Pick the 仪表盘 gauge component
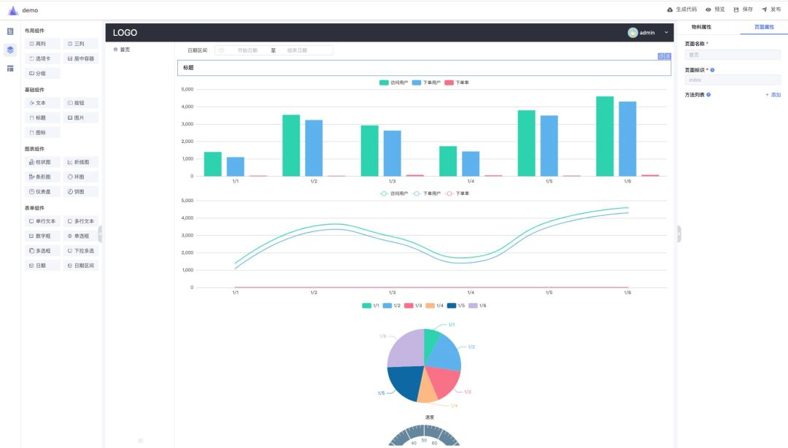This screenshot has width=788, height=448. pos(42,192)
